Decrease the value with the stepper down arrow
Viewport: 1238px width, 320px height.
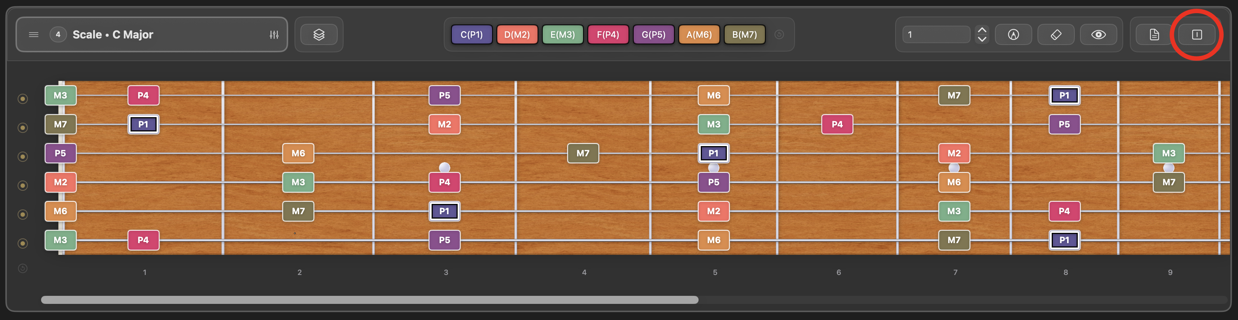tap(982, 39)
